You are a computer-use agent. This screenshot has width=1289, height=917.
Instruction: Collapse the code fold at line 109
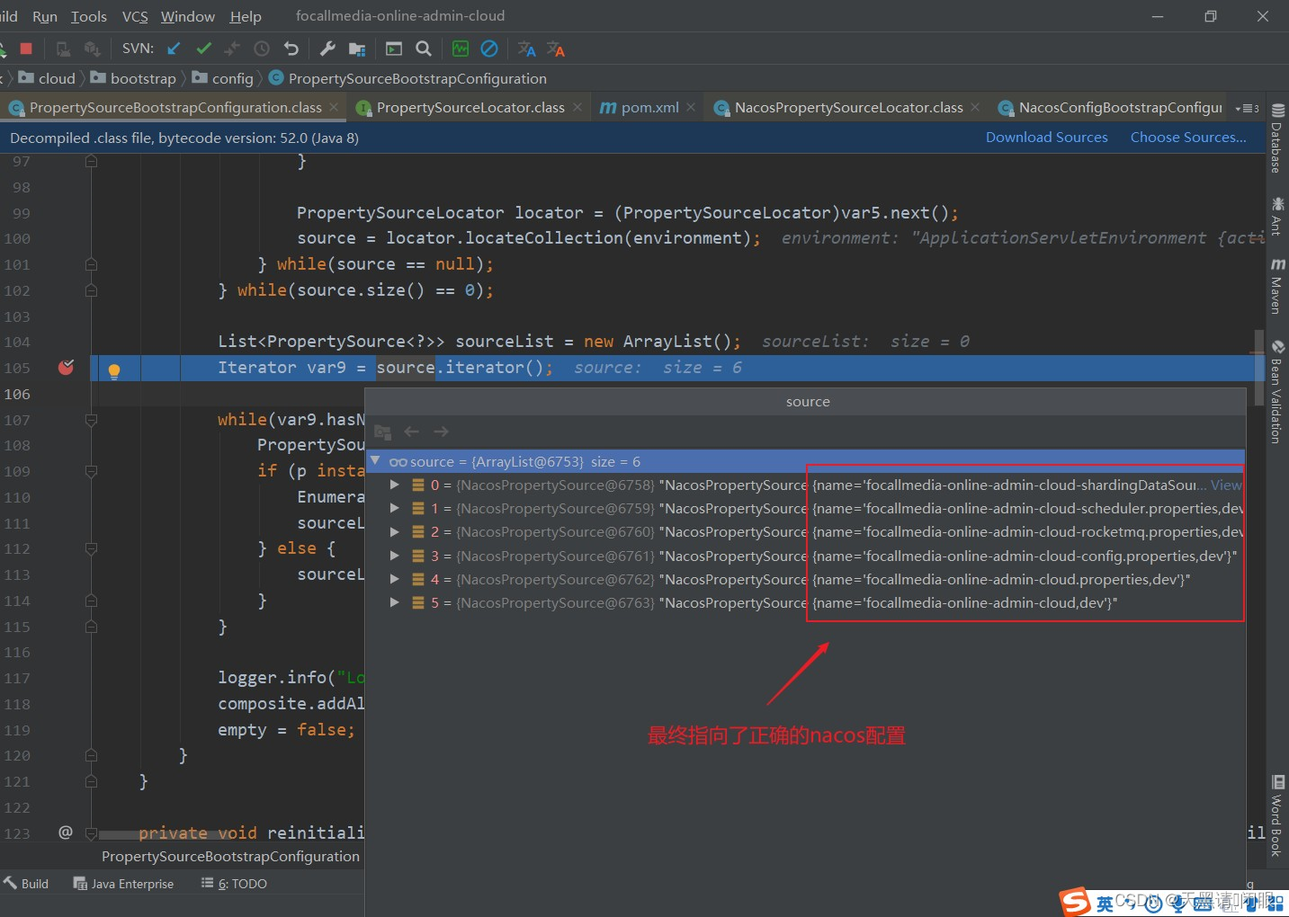coord(91,471)
